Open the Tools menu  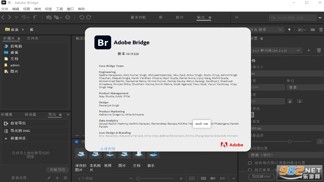pyautogui.click(x=59, y=9)
